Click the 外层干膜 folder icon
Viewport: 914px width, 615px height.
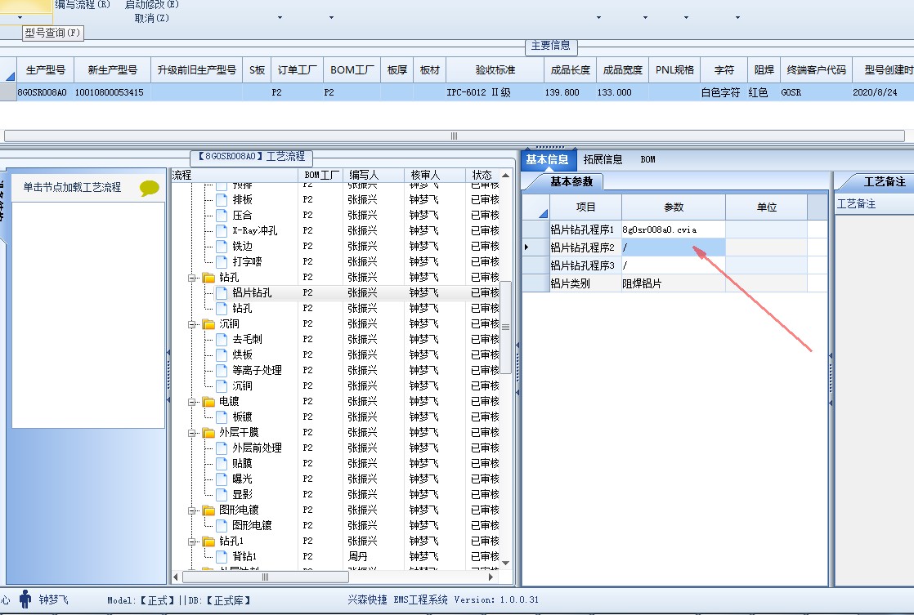click(208, 432)
